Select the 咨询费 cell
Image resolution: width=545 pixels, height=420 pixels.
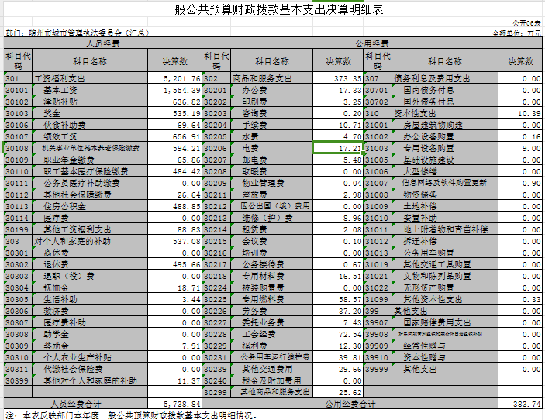click(x=272, y=113)
